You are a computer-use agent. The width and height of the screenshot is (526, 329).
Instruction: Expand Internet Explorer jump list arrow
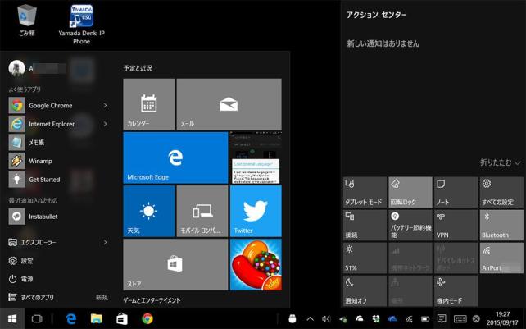(106, 124)
